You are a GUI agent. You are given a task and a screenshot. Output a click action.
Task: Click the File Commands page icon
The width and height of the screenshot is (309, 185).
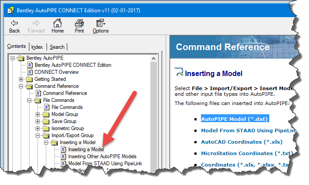pos(47,107)
